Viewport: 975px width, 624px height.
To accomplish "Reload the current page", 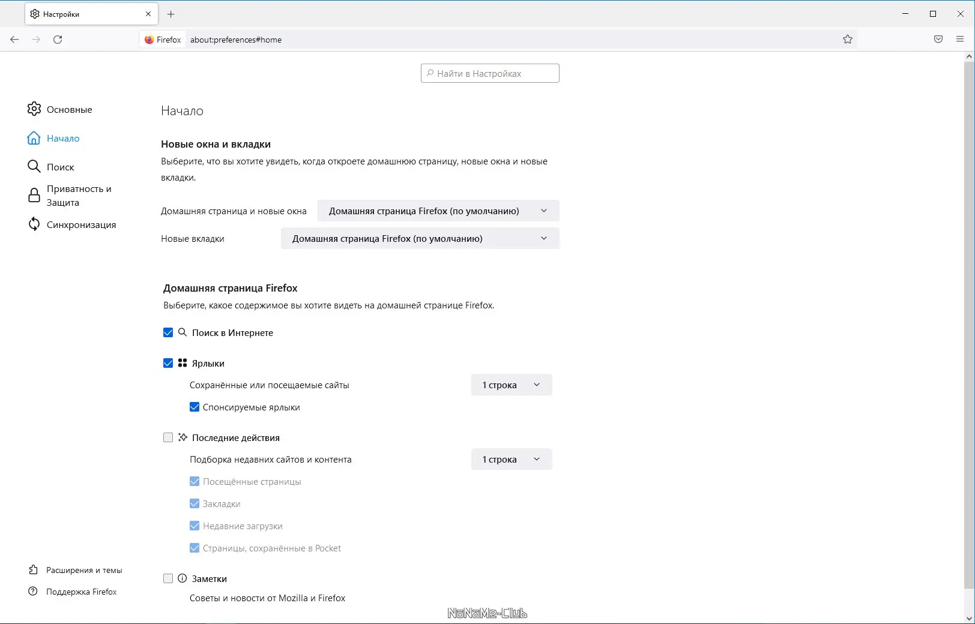I will pyautogui.click(x=58, y=40).
